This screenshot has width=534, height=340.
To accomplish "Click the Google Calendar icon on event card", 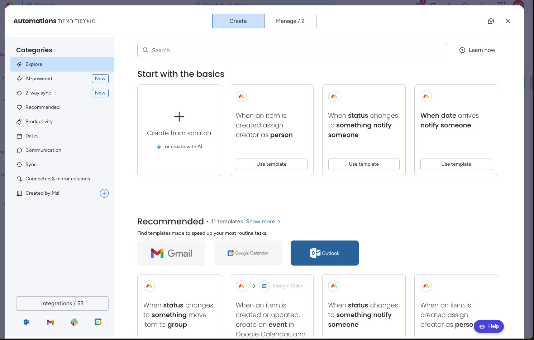I will 264,286.
